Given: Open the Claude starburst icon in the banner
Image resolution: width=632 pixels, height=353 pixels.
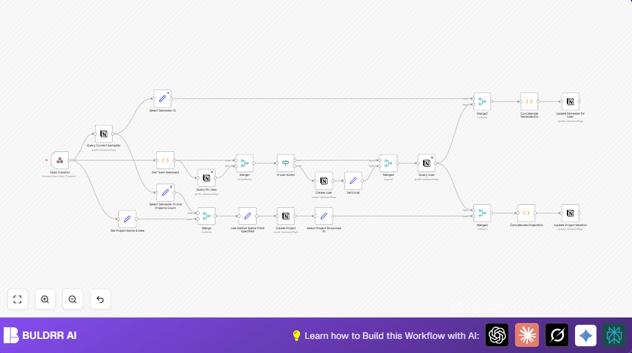Looking at the screenshot, I should point(527,335).
